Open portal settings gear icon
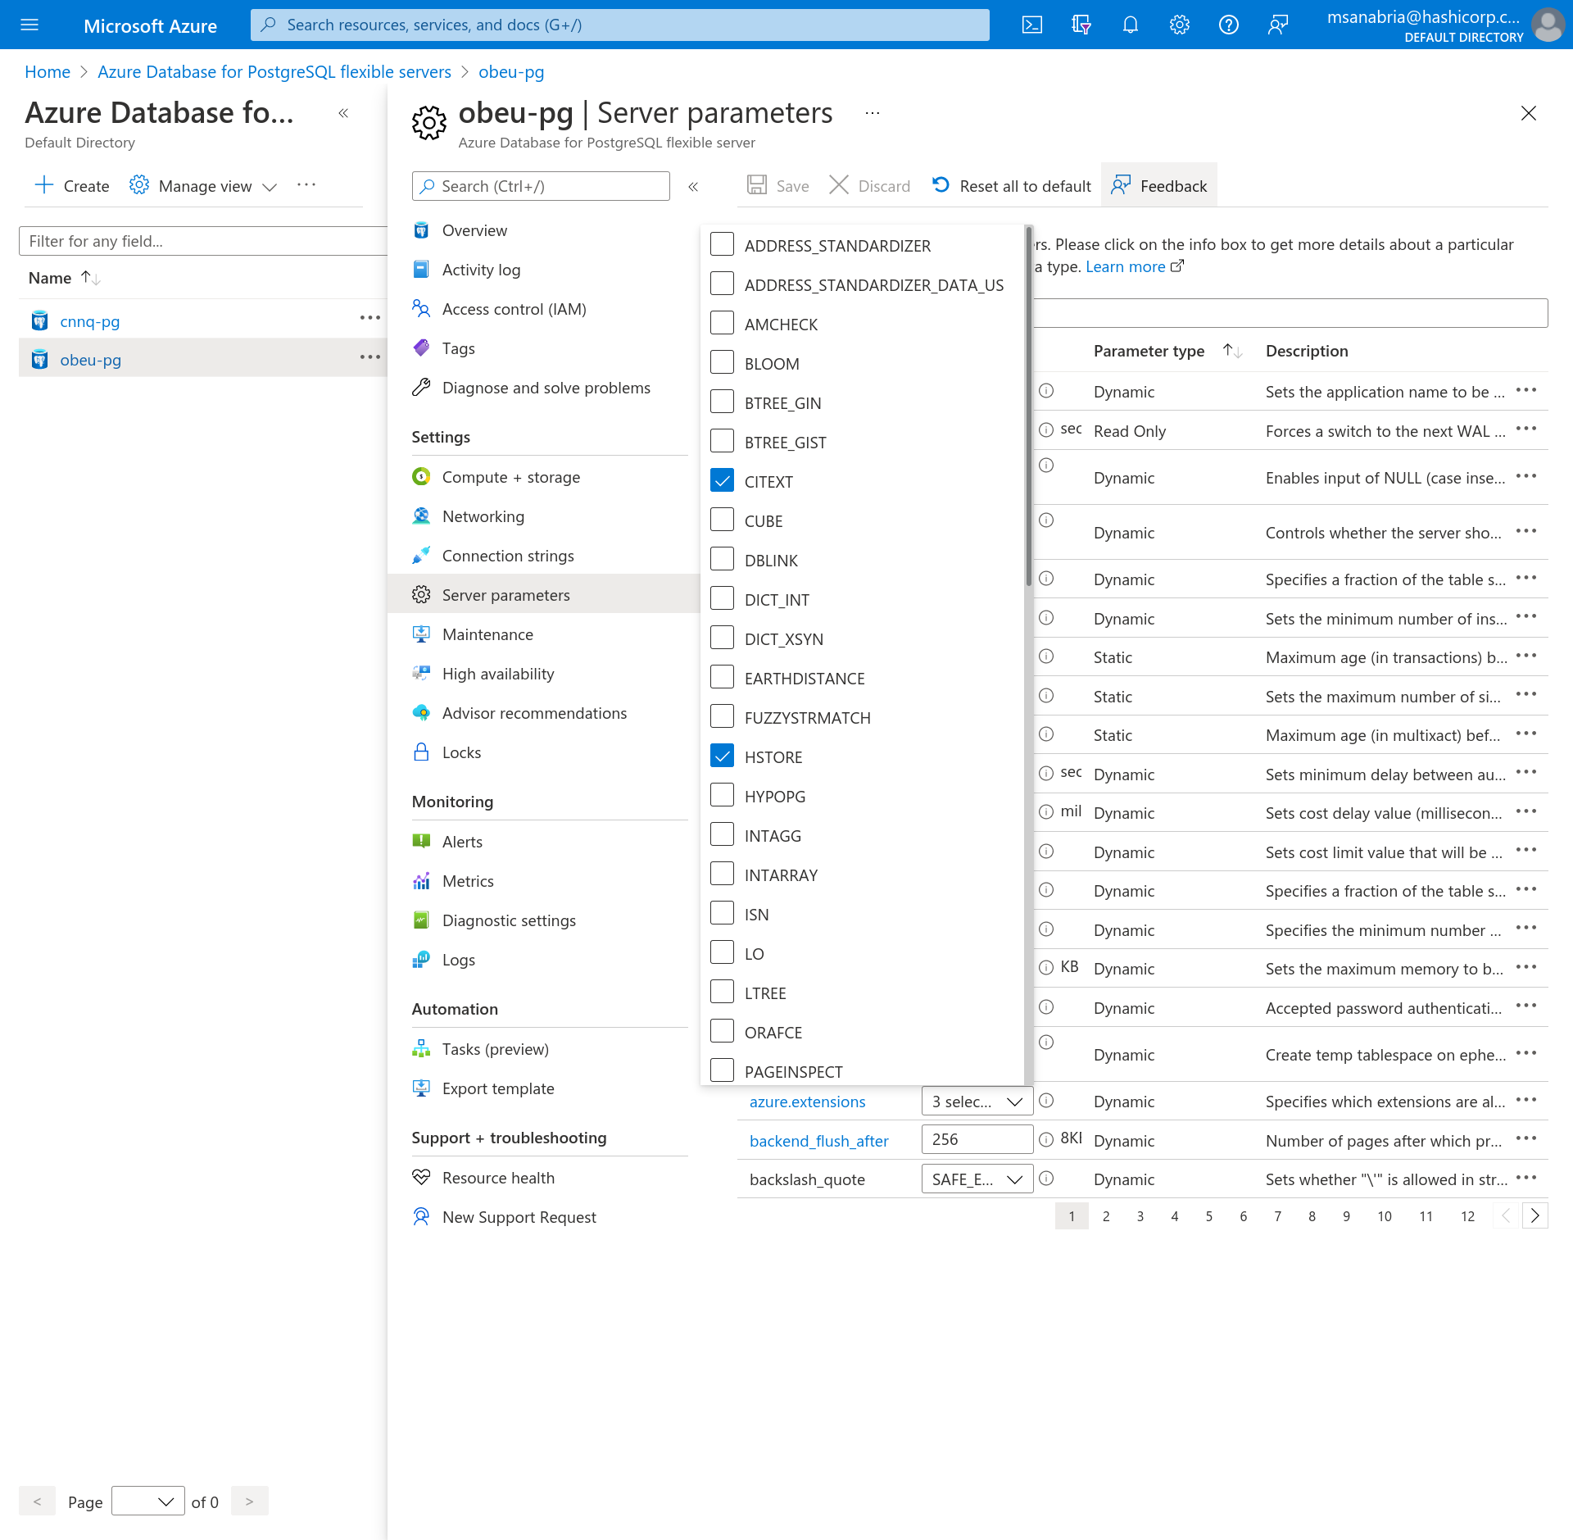The width and height of the screenshot is (1573, 1540). (1179, 25)
